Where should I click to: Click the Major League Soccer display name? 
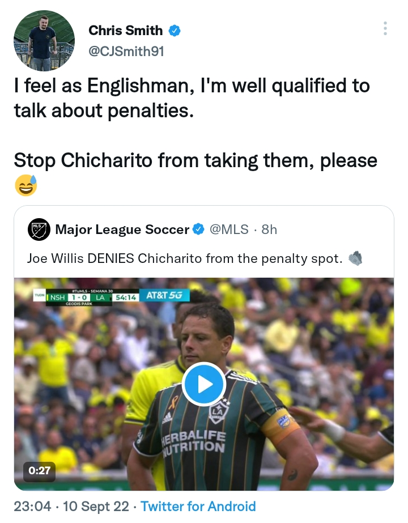pyautogui.click(x=122, y=229)
